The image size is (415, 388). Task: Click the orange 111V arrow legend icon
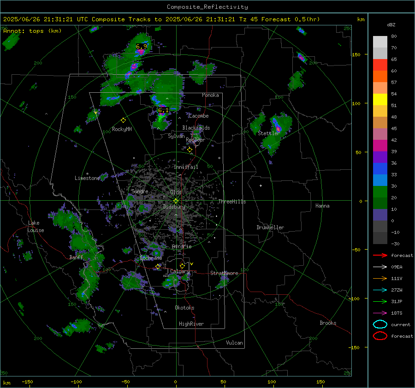point(380,278)
